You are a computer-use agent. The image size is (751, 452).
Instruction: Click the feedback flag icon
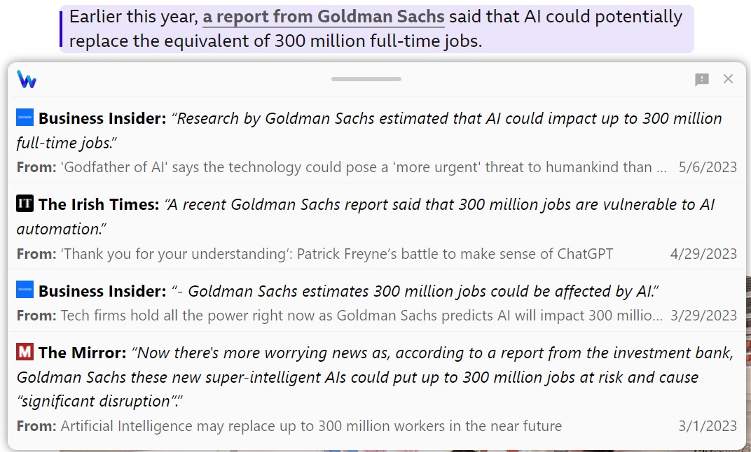coord(702,79)
